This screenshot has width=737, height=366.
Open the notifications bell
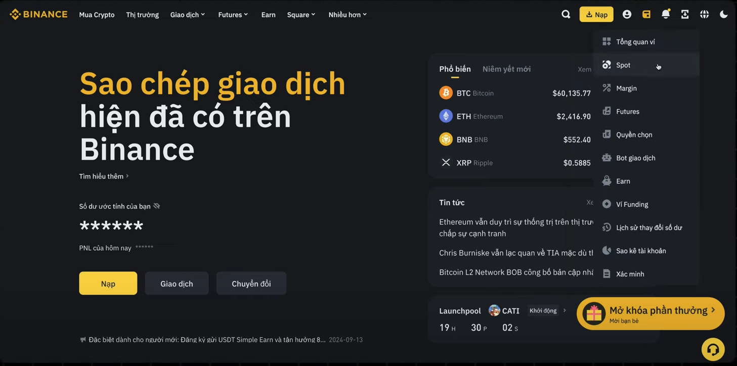[x=666, y=14]
